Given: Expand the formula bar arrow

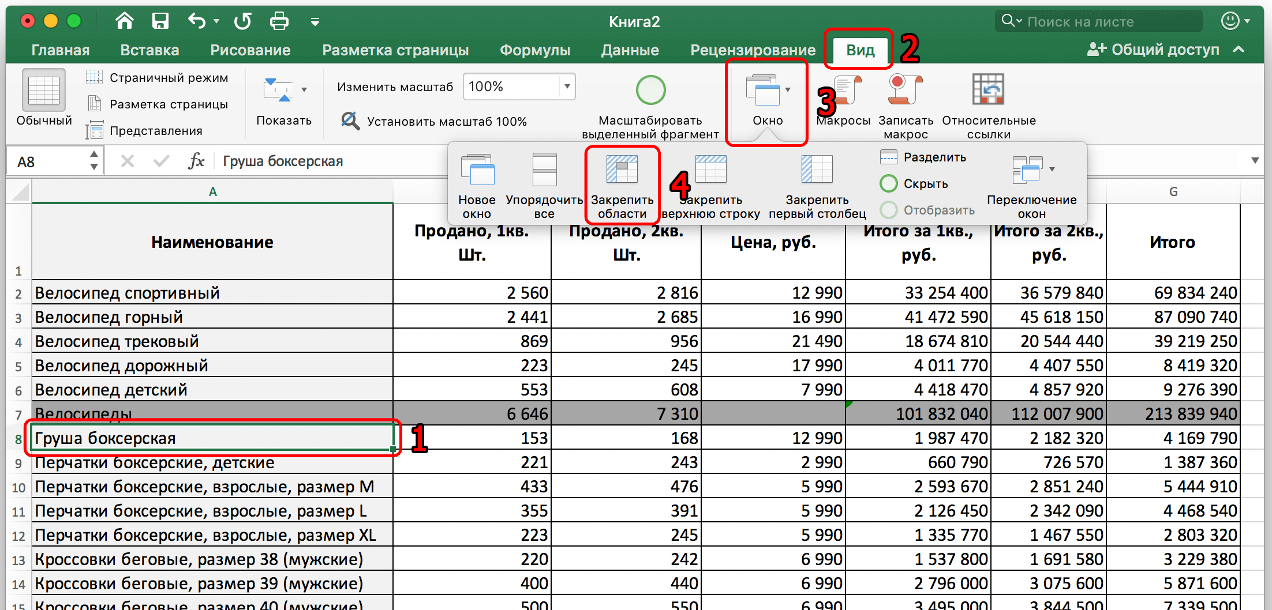Looking at the screenshot, I should tap(1255, 160).
